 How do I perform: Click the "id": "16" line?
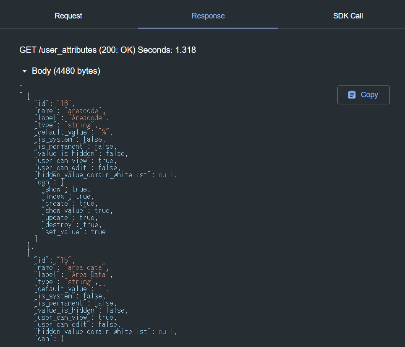(55, 104)
